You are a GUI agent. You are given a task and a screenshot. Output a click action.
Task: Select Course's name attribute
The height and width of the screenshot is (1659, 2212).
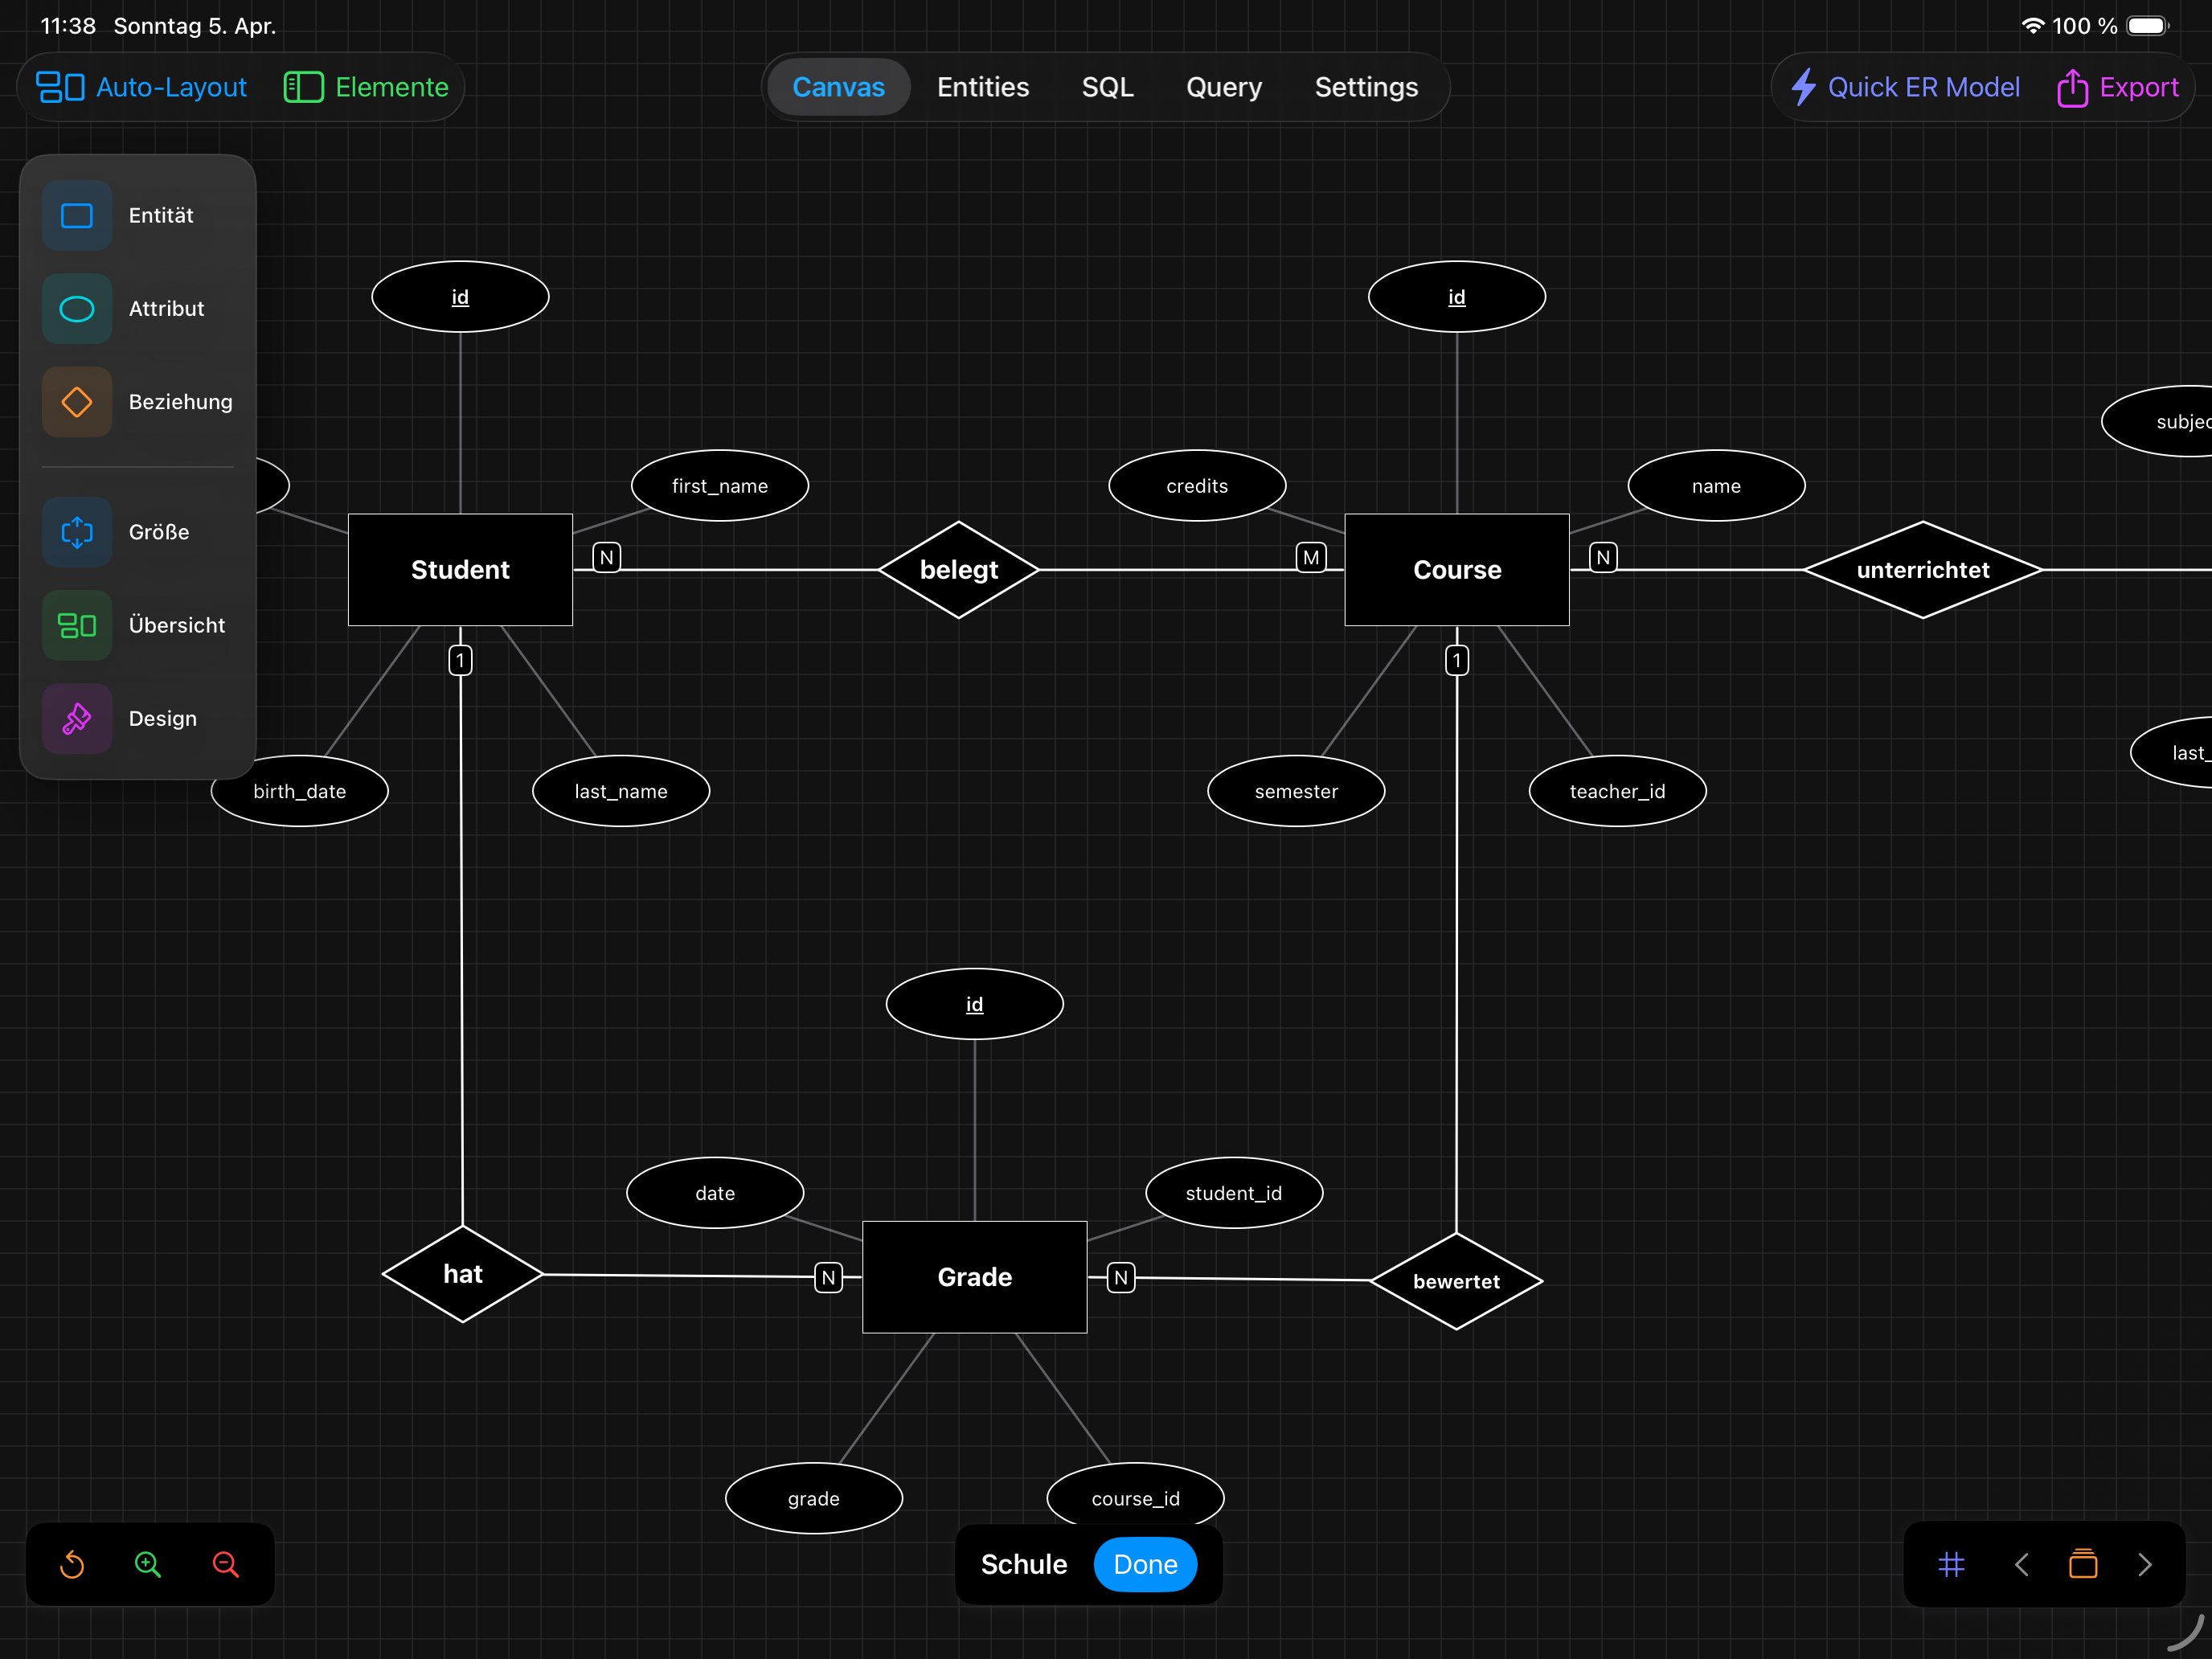point(1716,486)
